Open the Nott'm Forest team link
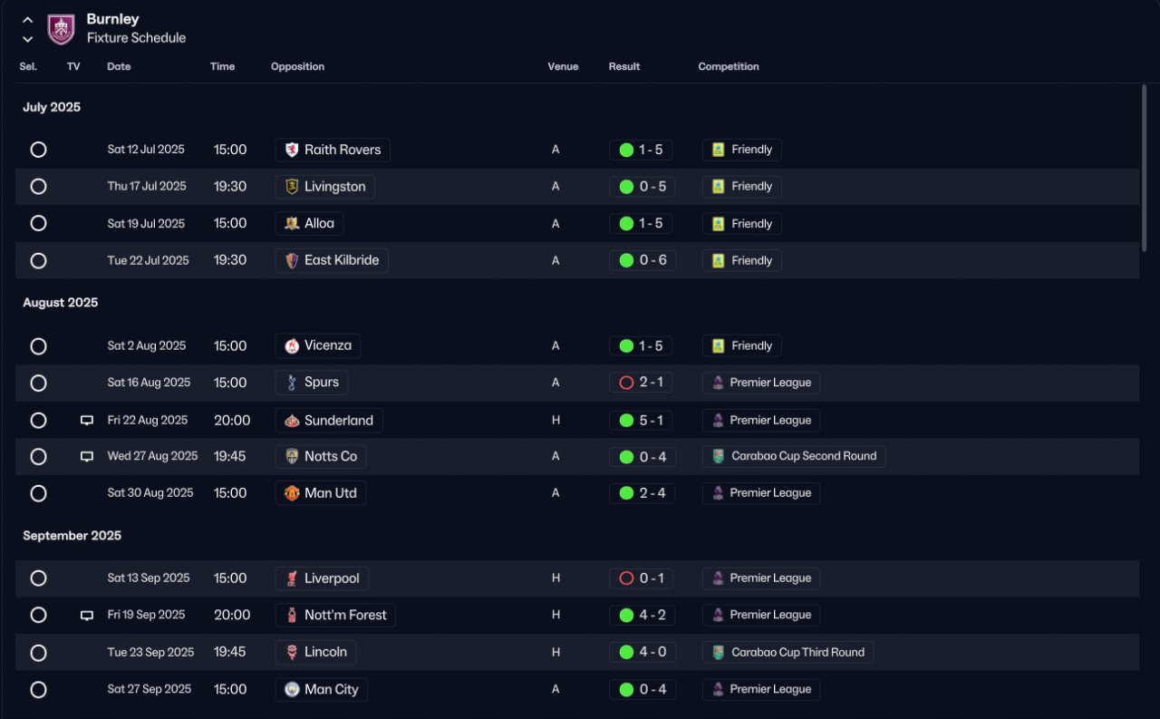Screen dimensions: 1160x719 (x=335, y=615)
